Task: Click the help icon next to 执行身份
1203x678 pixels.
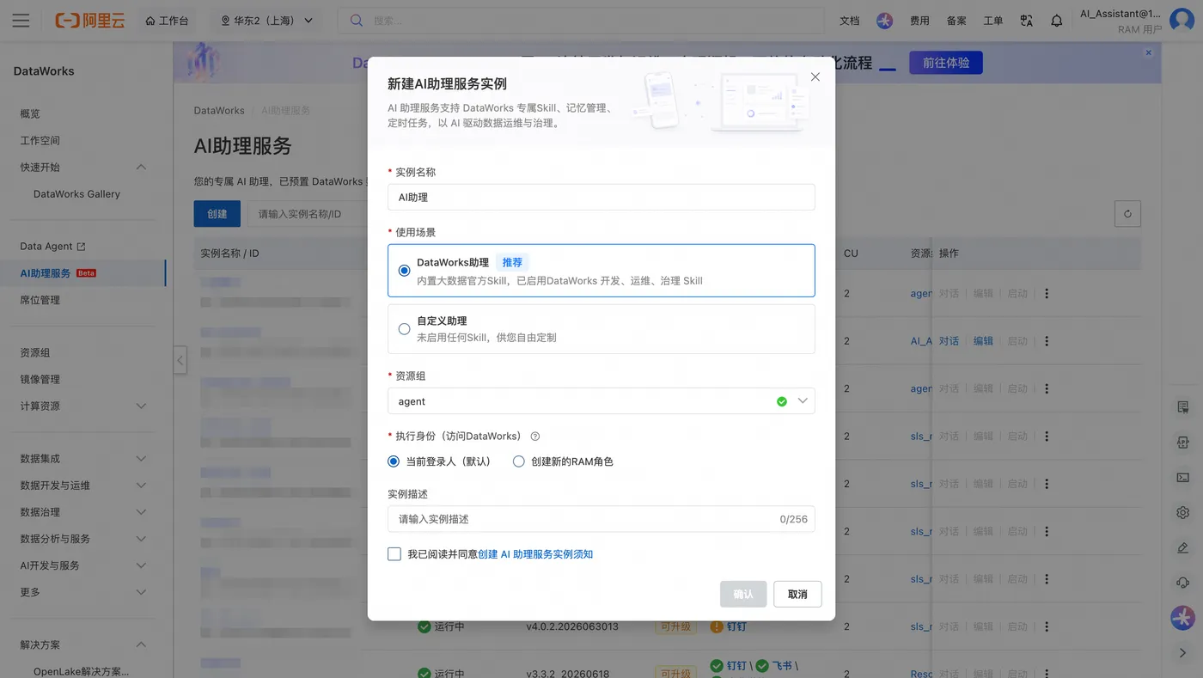Action: [x=535, y=437]
